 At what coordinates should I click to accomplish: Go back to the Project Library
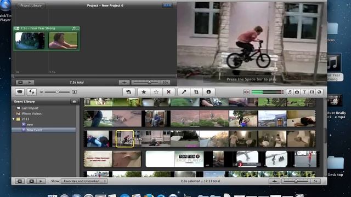(x=31, y=5)
